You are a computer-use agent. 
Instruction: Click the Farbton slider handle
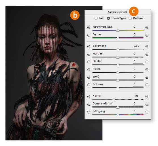(118, 38)
